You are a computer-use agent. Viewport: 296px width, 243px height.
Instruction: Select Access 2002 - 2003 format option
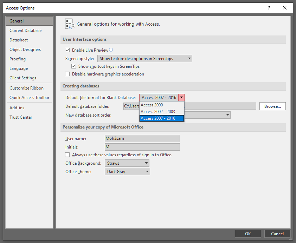(162, 112)
